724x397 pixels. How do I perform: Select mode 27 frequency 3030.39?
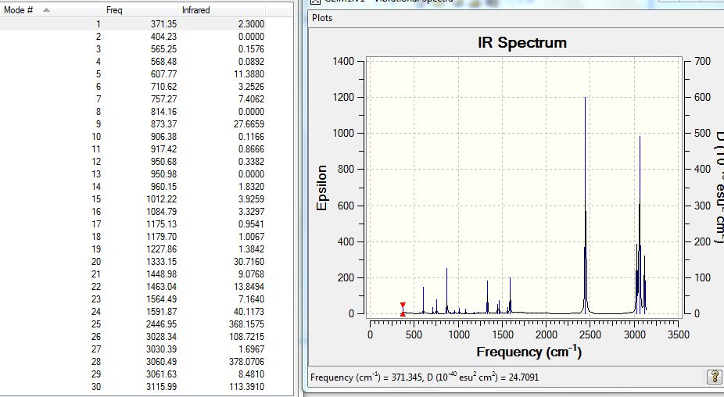coord(162,349)
